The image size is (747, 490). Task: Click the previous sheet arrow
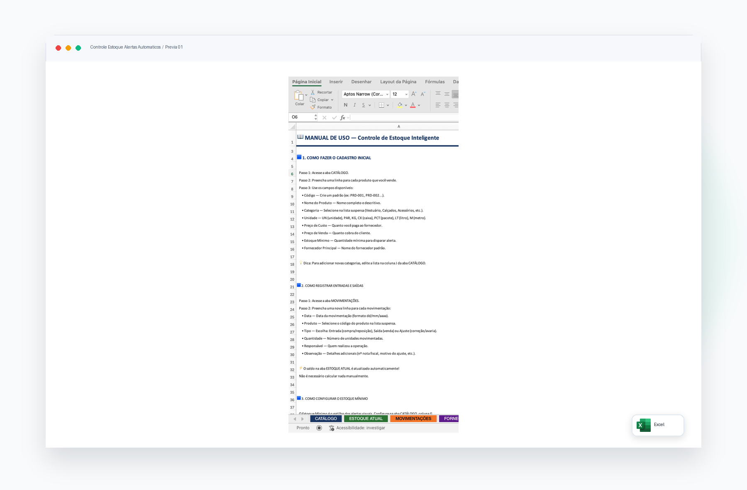click(295, 419)
